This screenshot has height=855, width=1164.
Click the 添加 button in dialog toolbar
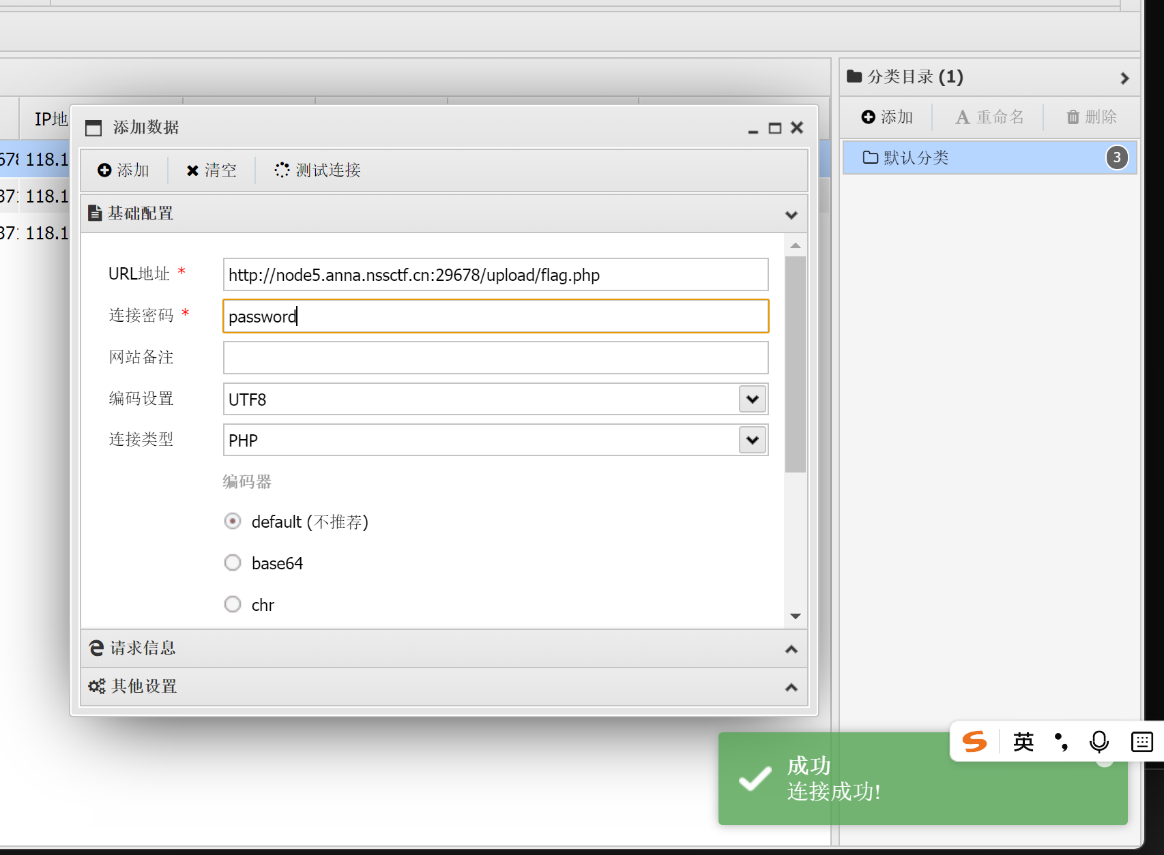[123, 170]
